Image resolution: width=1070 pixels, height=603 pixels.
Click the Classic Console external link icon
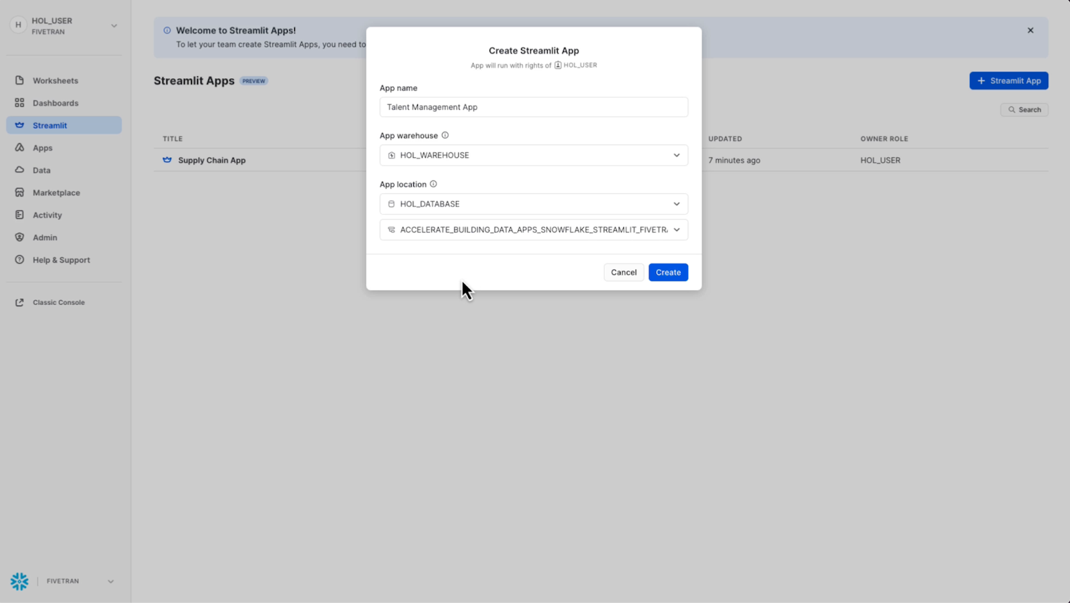click(x=19, y=302)
